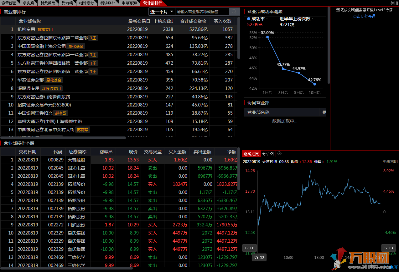Screen dimensions: 399x272
Task: Click the 量化基金 tag beside 华泰证券总部
Action: (x=54, y=80)
